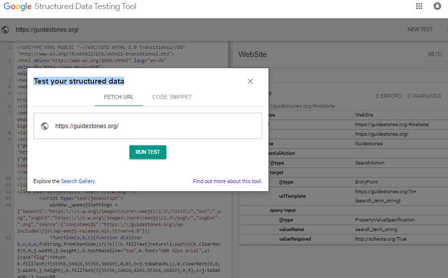Click the WebSite result heading
448x278 pixels.
tap(253, 54)
